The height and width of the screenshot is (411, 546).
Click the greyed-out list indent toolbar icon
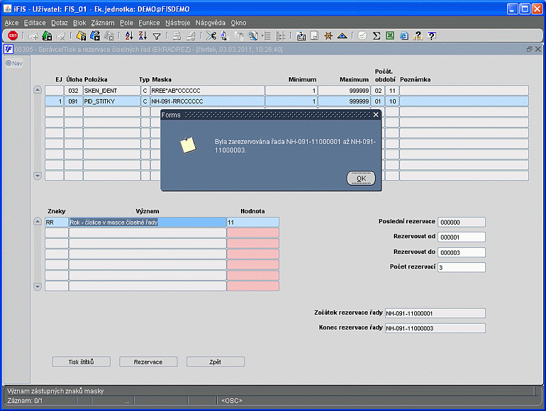coord(266,36)
